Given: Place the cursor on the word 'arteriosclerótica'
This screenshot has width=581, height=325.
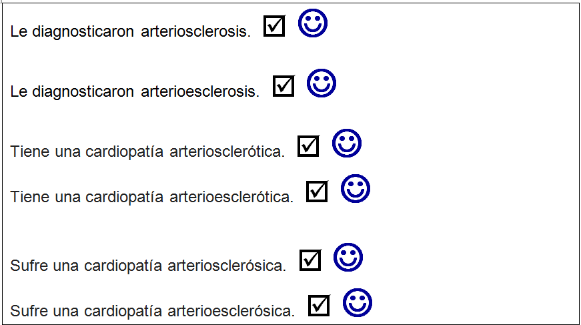Looking at the screenshot, I should pyautogui.click(x=227, y=152).
